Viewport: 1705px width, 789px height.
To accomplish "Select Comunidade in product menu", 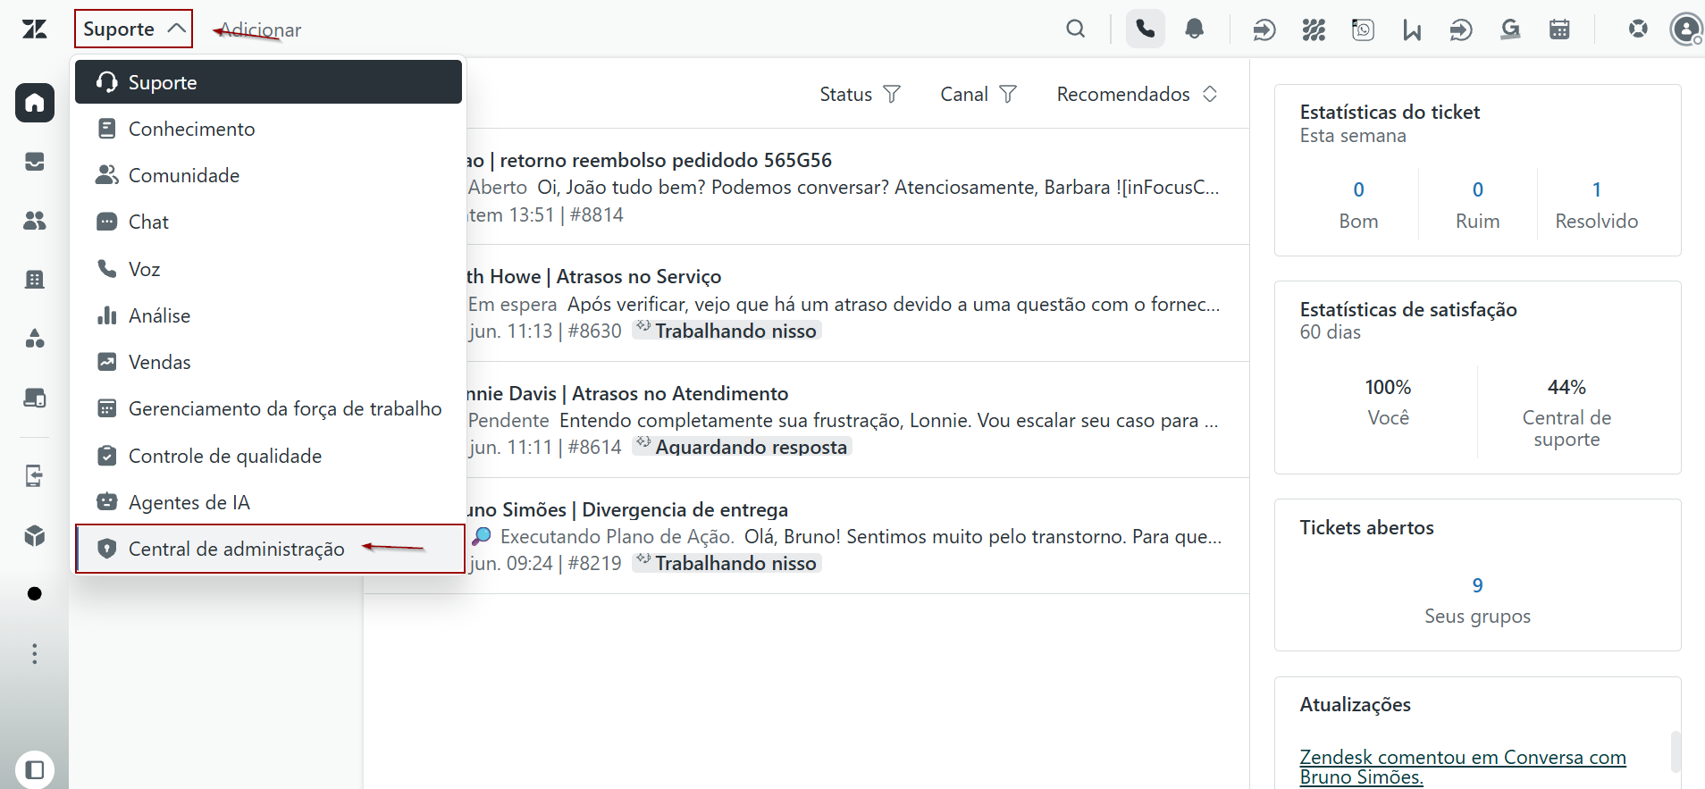I will [x=268, y=175].
